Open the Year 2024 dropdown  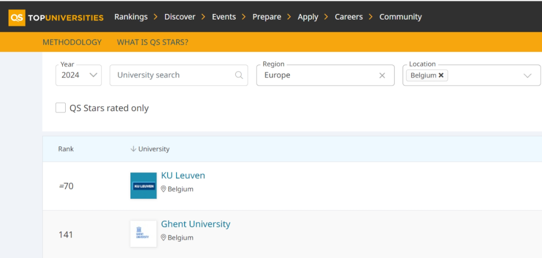click(x=78, y=75)
